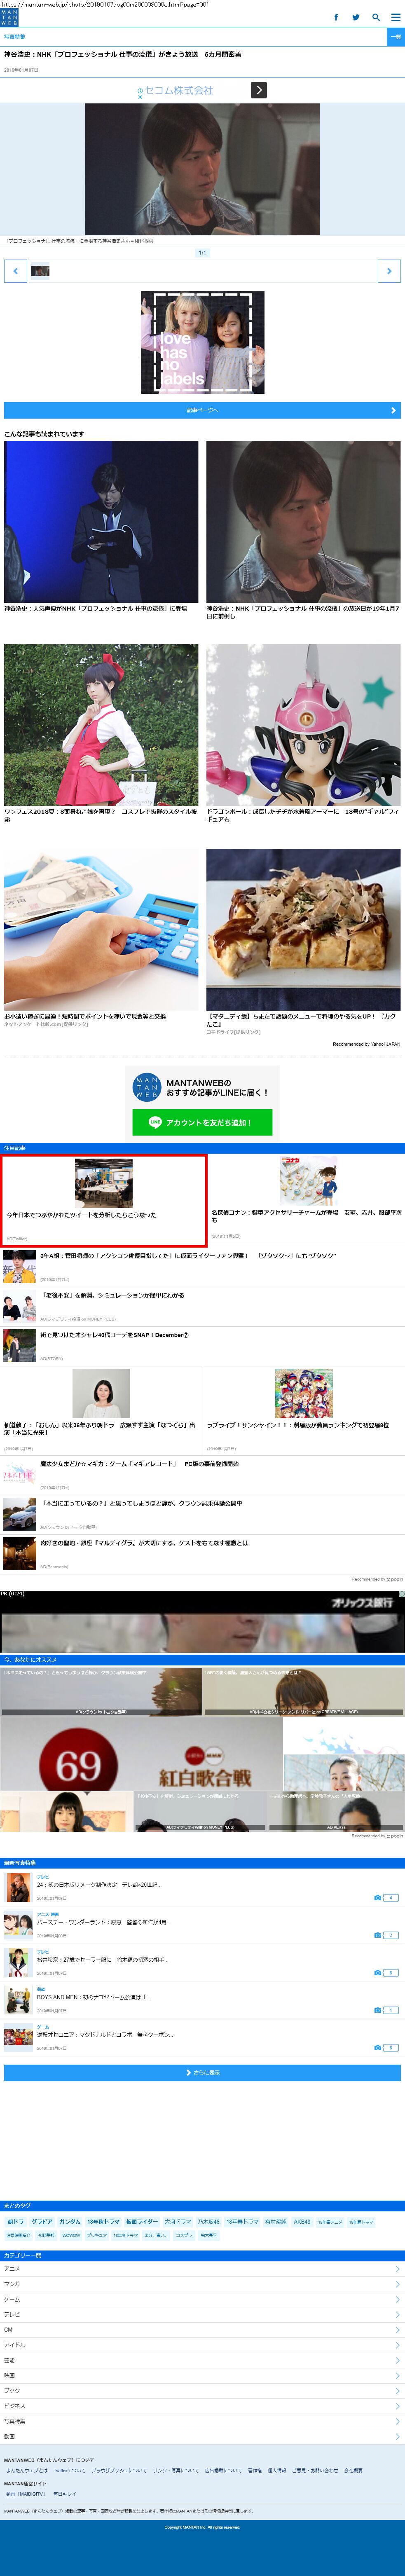Go to next photo with right arrow
The height and width of the screenshot is (2576, 405).
click(389, 270)
